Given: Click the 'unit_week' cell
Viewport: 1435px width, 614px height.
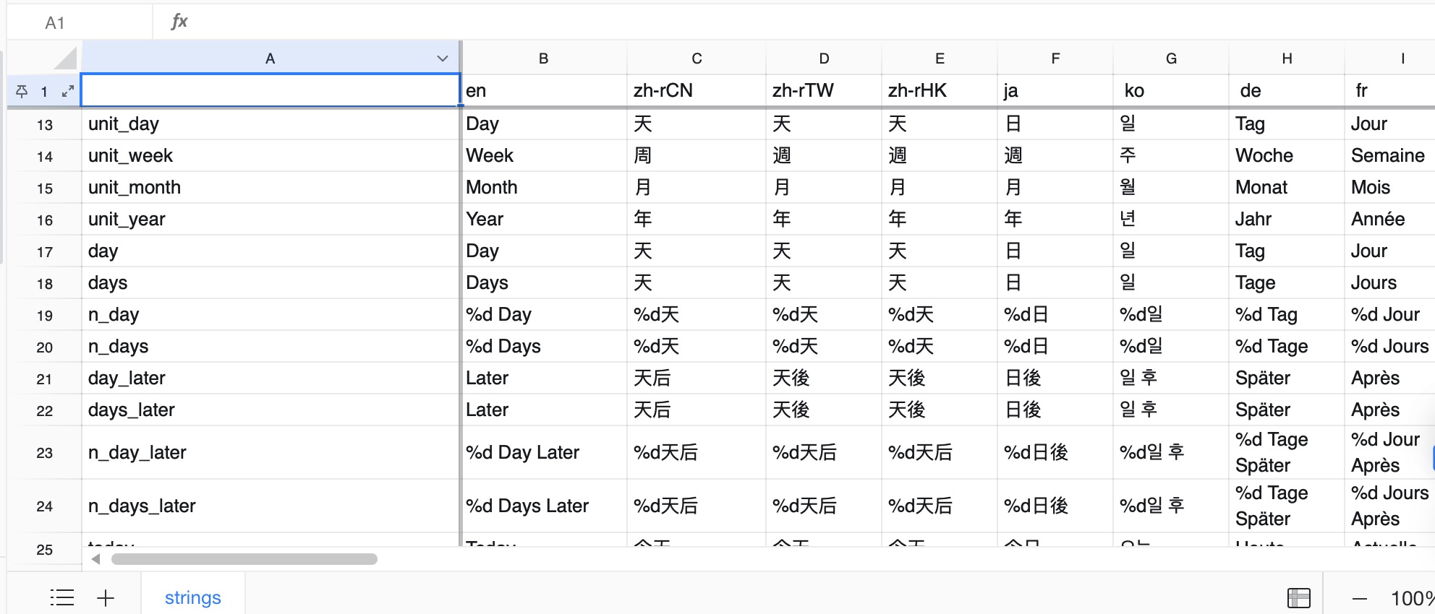Looking at the screenshot, I should pos(270,155).
